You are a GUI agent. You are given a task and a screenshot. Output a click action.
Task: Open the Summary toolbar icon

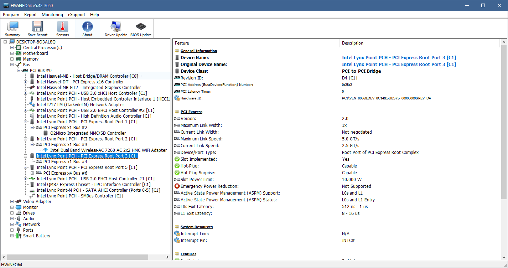[x=13, y=26]
